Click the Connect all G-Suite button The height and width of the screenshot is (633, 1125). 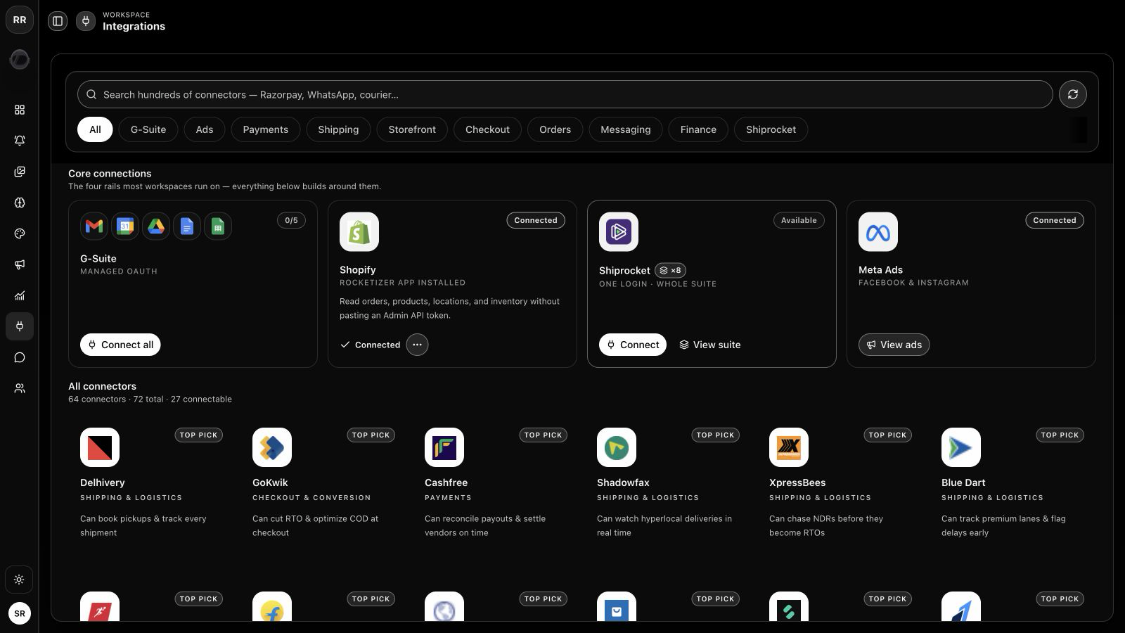coord(120,345)
